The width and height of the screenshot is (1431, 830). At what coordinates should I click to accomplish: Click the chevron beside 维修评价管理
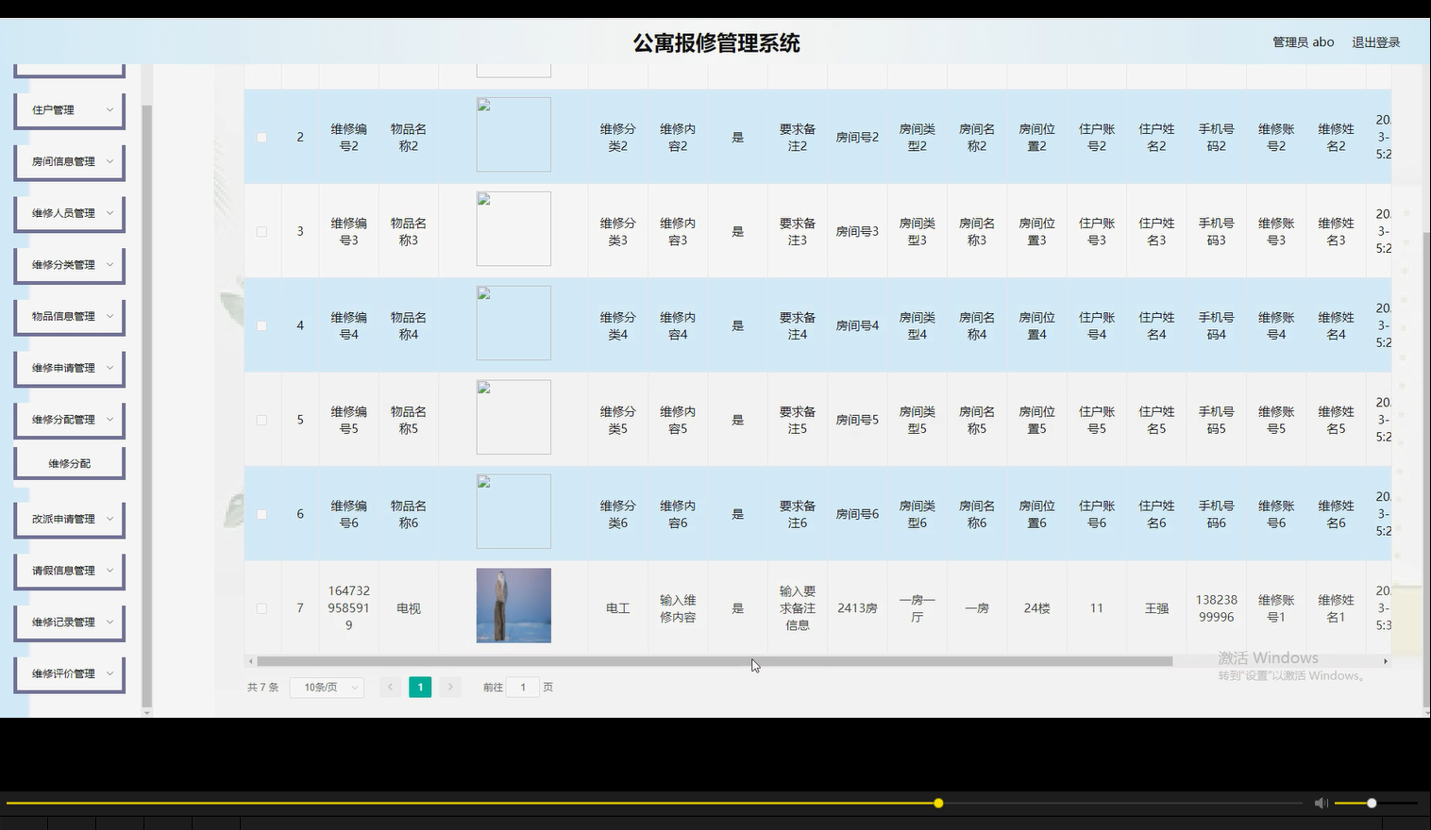109,673
